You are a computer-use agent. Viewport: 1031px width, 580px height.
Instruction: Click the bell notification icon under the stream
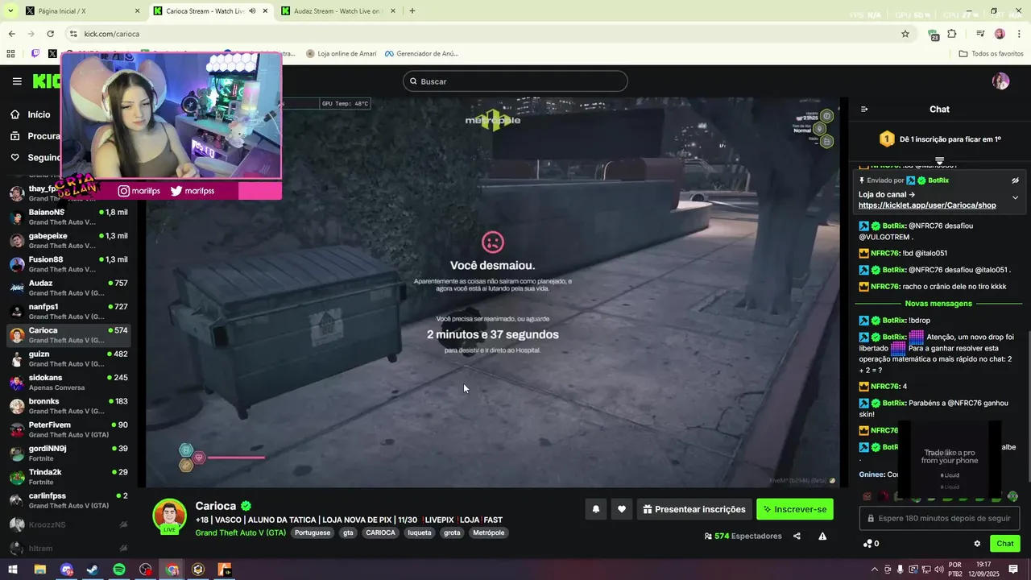595,509
